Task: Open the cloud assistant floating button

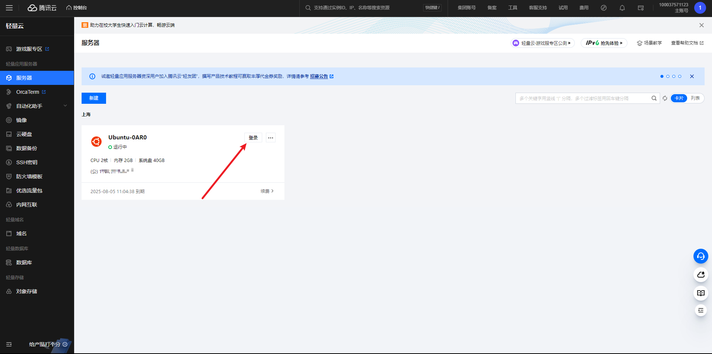Action: pos(701,275)
